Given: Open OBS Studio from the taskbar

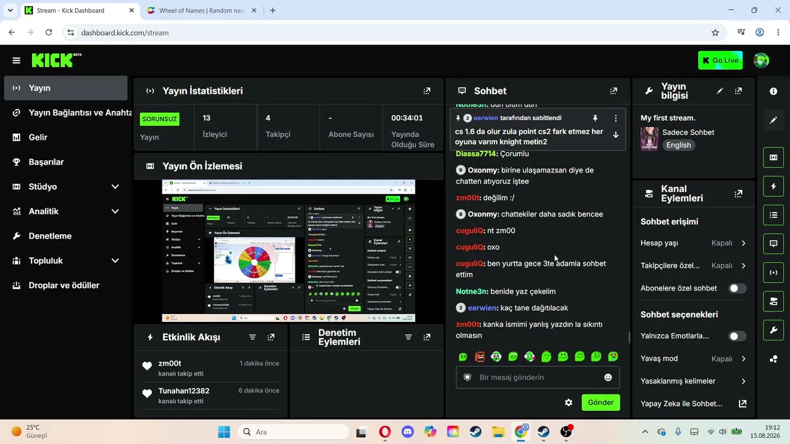Looking at the screenshot, I should tap(566, 432).
